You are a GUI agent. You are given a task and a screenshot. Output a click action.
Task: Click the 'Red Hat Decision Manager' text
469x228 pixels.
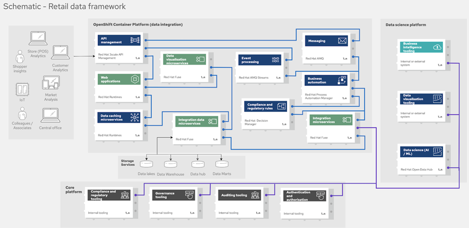point(256,122)
